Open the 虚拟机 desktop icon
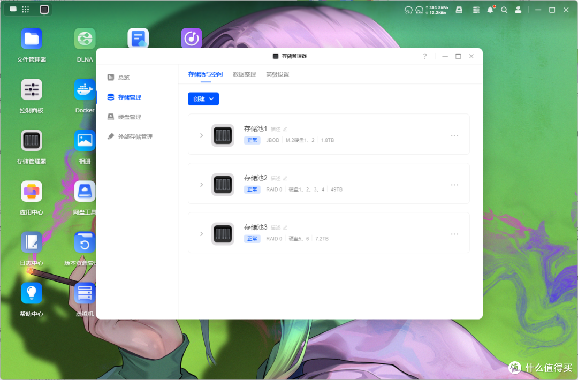Screen dimensions: 578x380 click(85, 293)
